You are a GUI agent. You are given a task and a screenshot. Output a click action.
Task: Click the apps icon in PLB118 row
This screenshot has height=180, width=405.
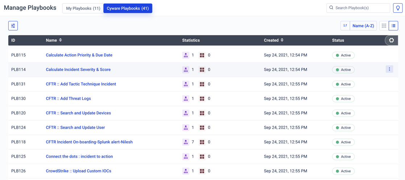(202, 142)
